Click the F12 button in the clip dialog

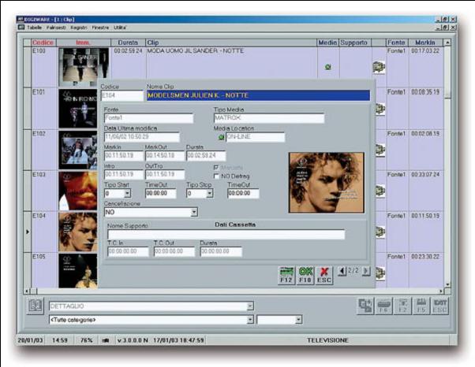pos(286,273)
